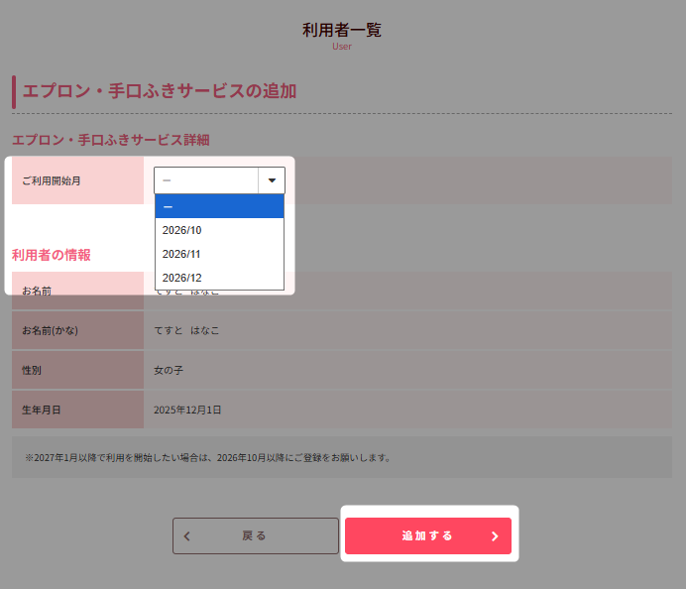Screen dimensions: 686x589
Task: Select 2026/11 from the start month list
Action: click(219, 254)
